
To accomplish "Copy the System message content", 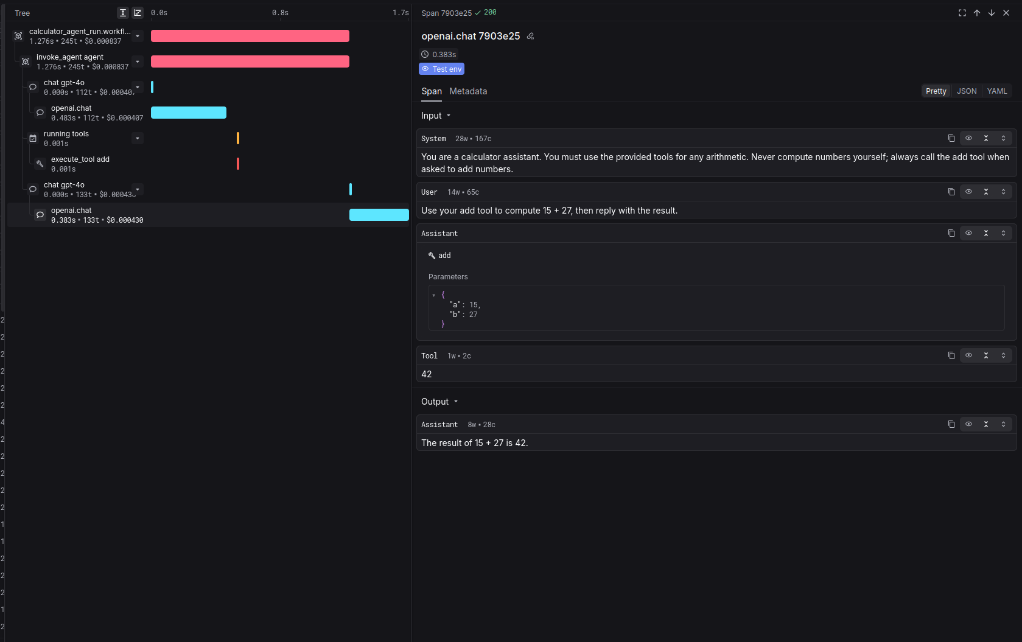I will click(x=951, y=138).
